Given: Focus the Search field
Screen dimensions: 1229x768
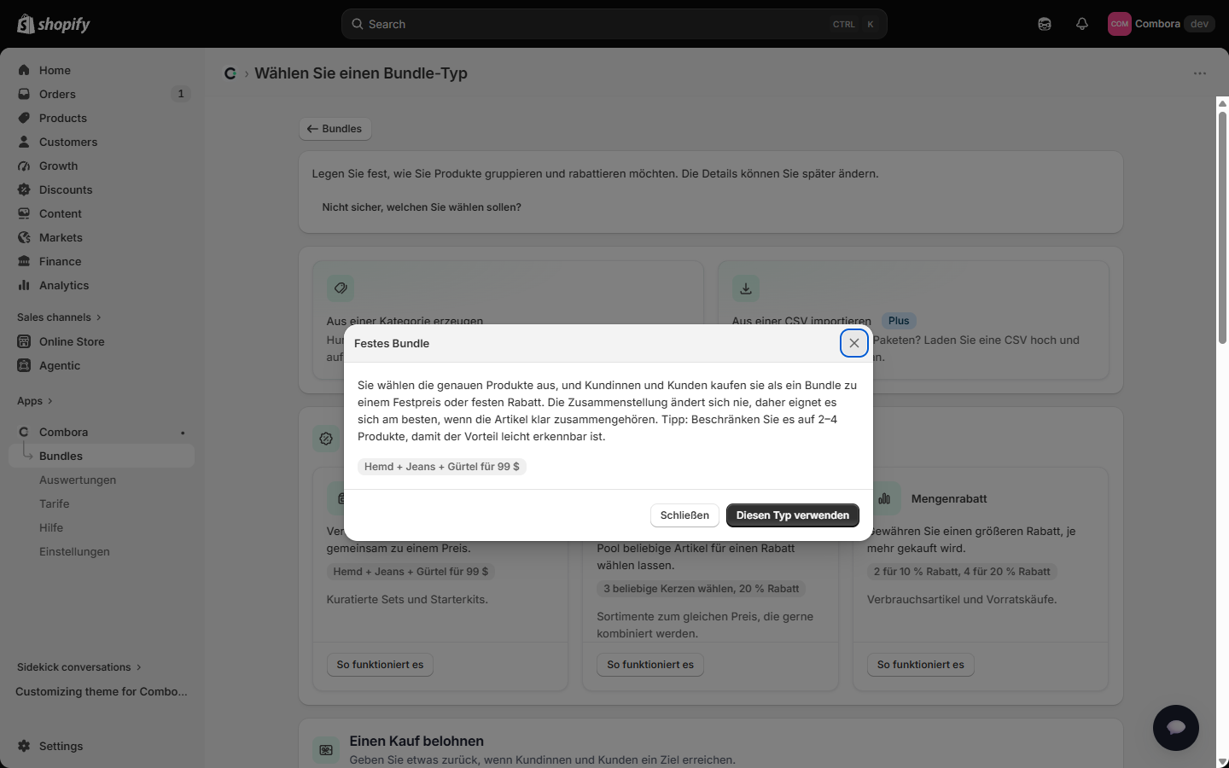Looking at the screenshot, I should [614, 24].
